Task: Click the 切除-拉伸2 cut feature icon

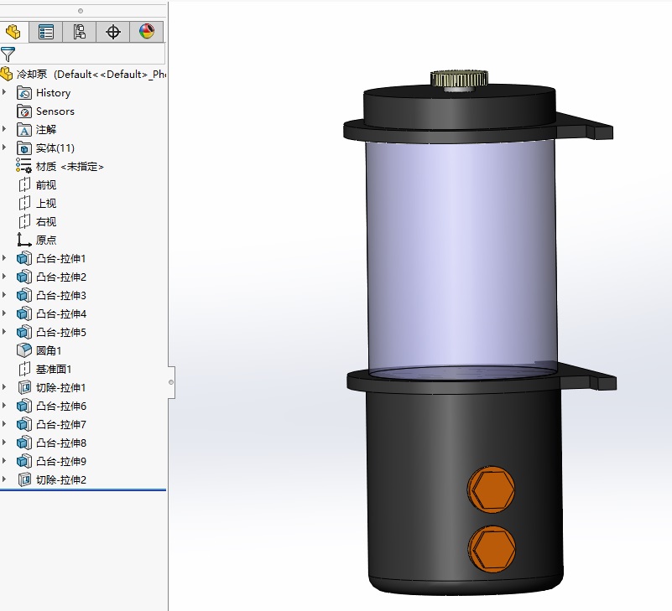Action: click(24, 479)
